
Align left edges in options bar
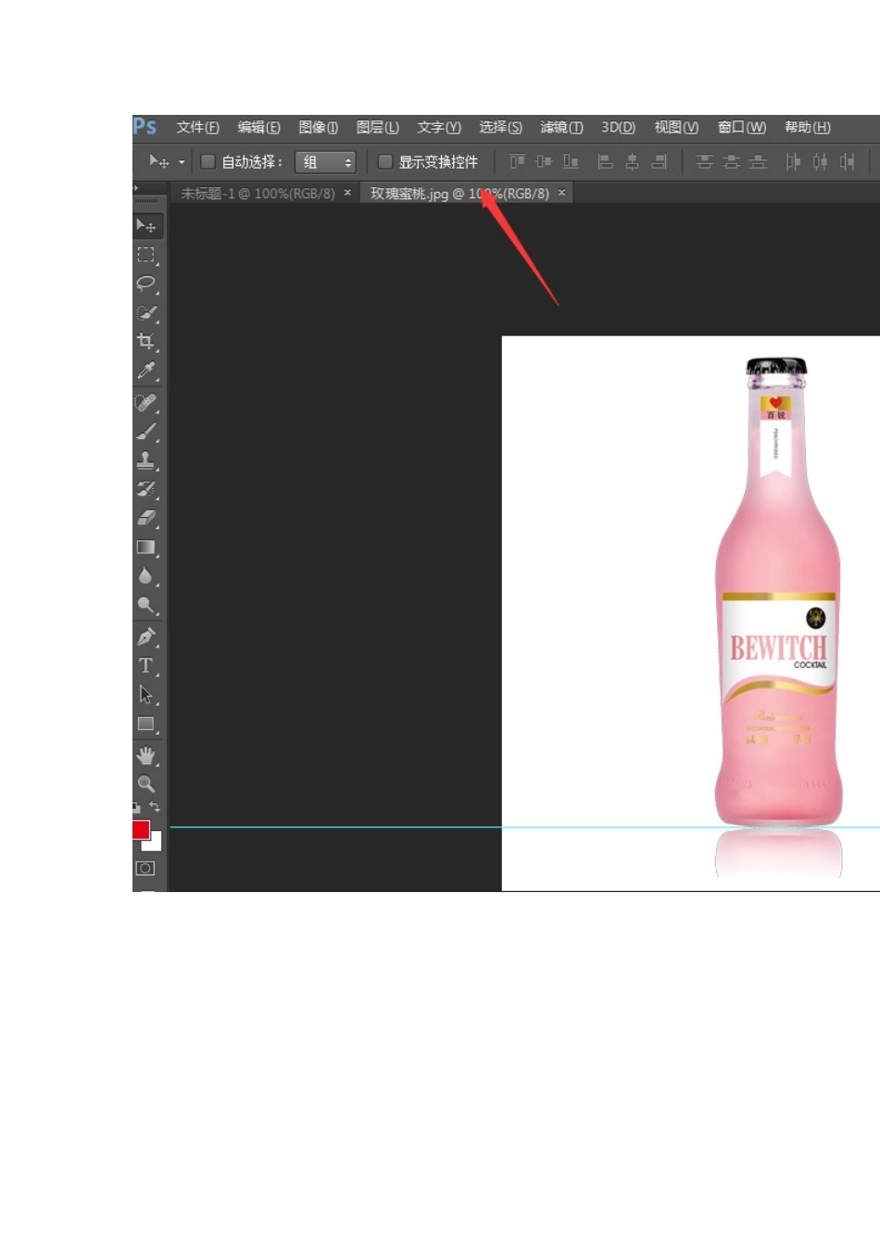click(x=605, y=162)
